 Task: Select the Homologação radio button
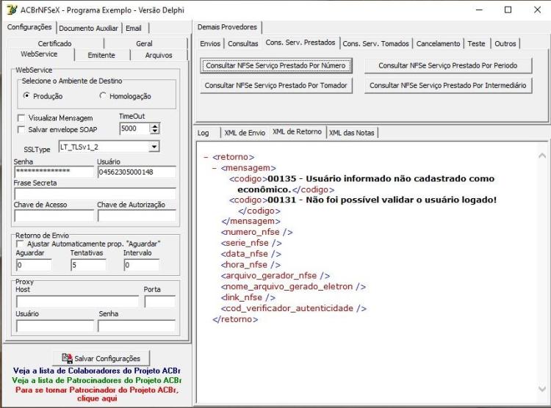(x=103, y=95)
